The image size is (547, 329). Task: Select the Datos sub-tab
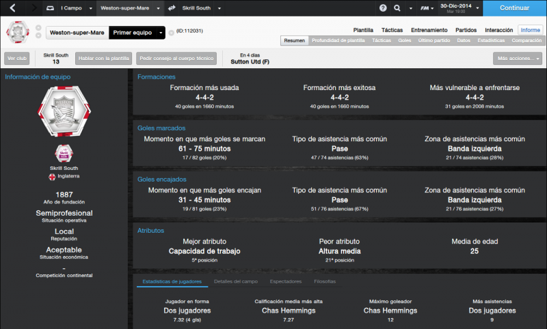(464, 40)
